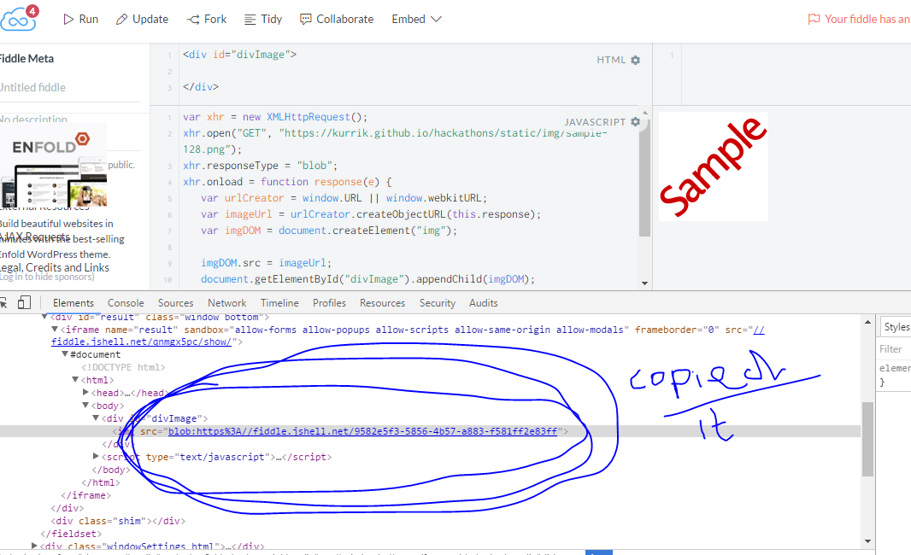The image size is (911, 555).
Task: Open the Network tab
Action: pos(227,303)
